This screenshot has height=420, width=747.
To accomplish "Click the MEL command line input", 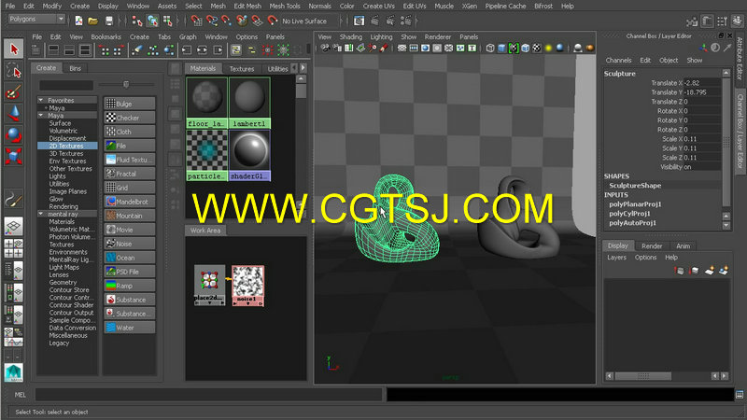I will point(208,394).
